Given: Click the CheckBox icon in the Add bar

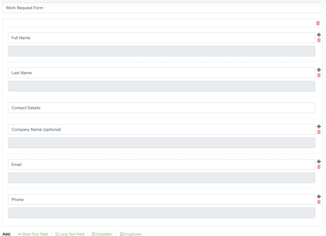Looking at the screenshot, I should click(x=93, y=234).
